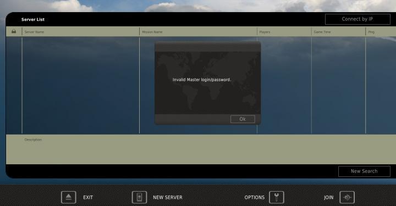
Task: Sort list by Mission Name header
Action: (x=152, y=32)
